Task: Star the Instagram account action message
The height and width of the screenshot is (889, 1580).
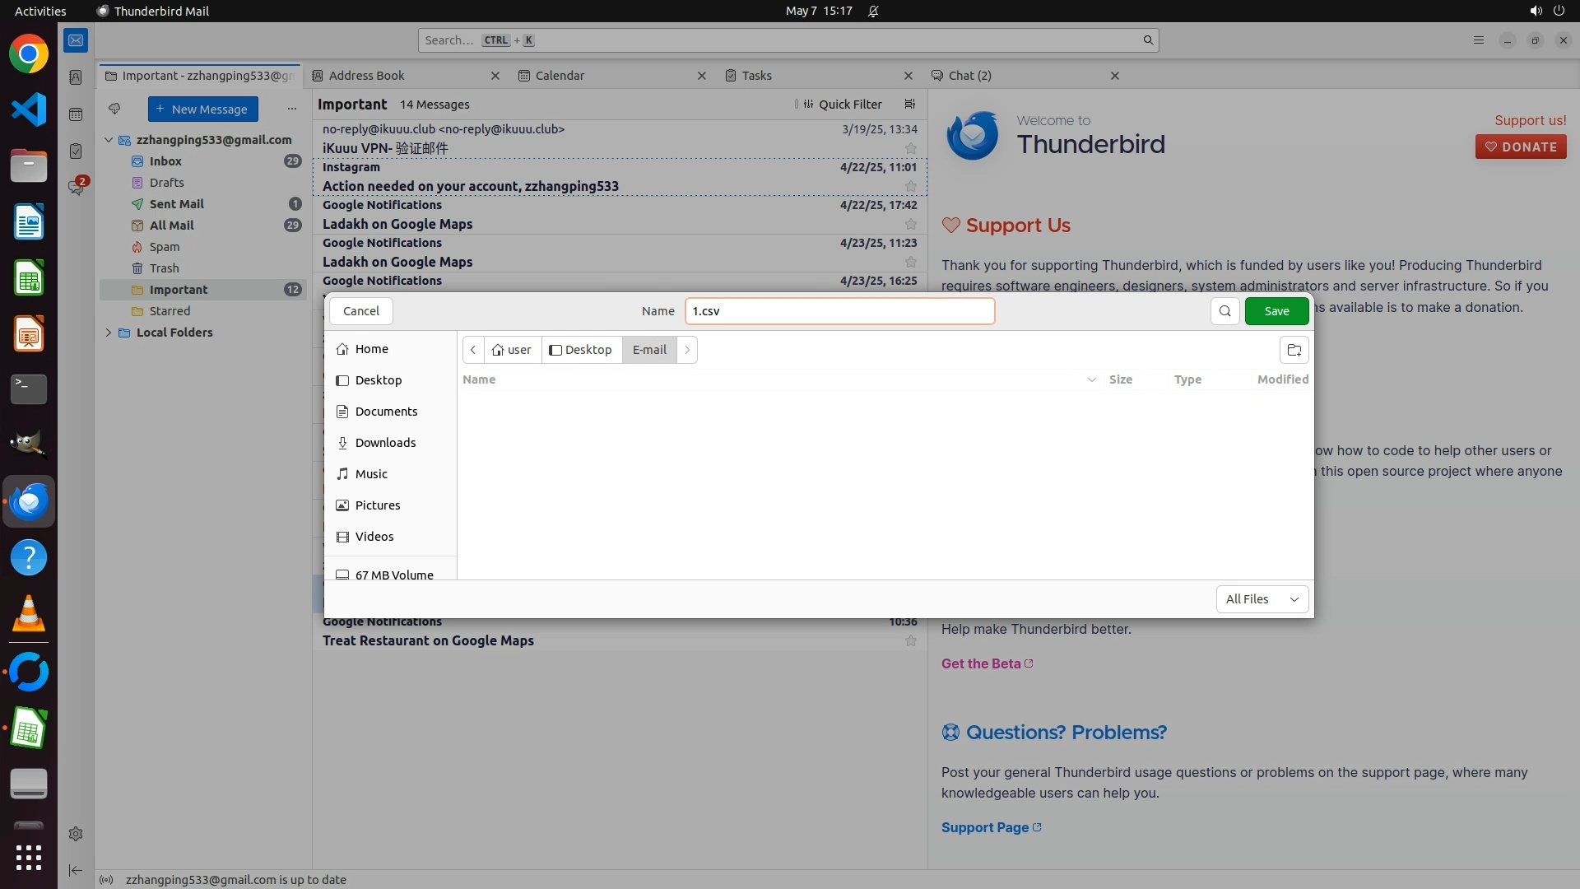Action: (910, 187)
